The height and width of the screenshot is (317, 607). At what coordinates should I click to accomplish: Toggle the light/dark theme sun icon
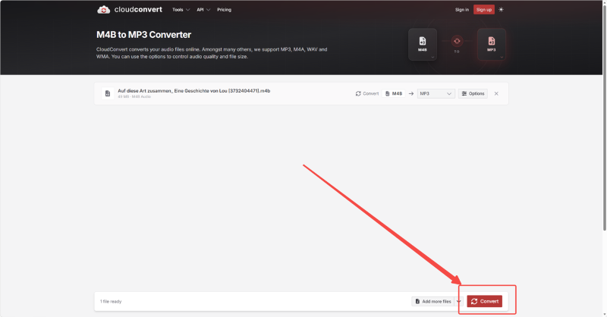point(501,10)
